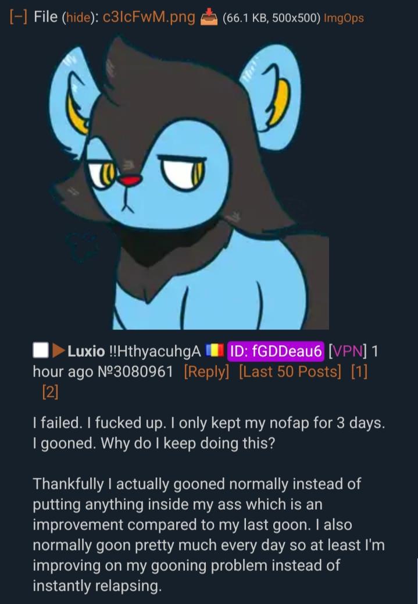Click the poster name Luxio

86,351
